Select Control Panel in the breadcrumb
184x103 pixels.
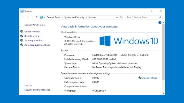click(53, 17)
